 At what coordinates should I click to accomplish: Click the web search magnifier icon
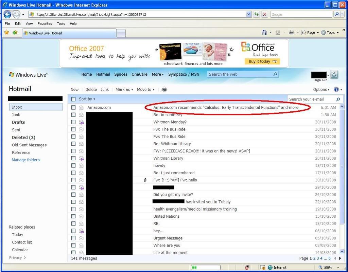click(x=275, y=74)
